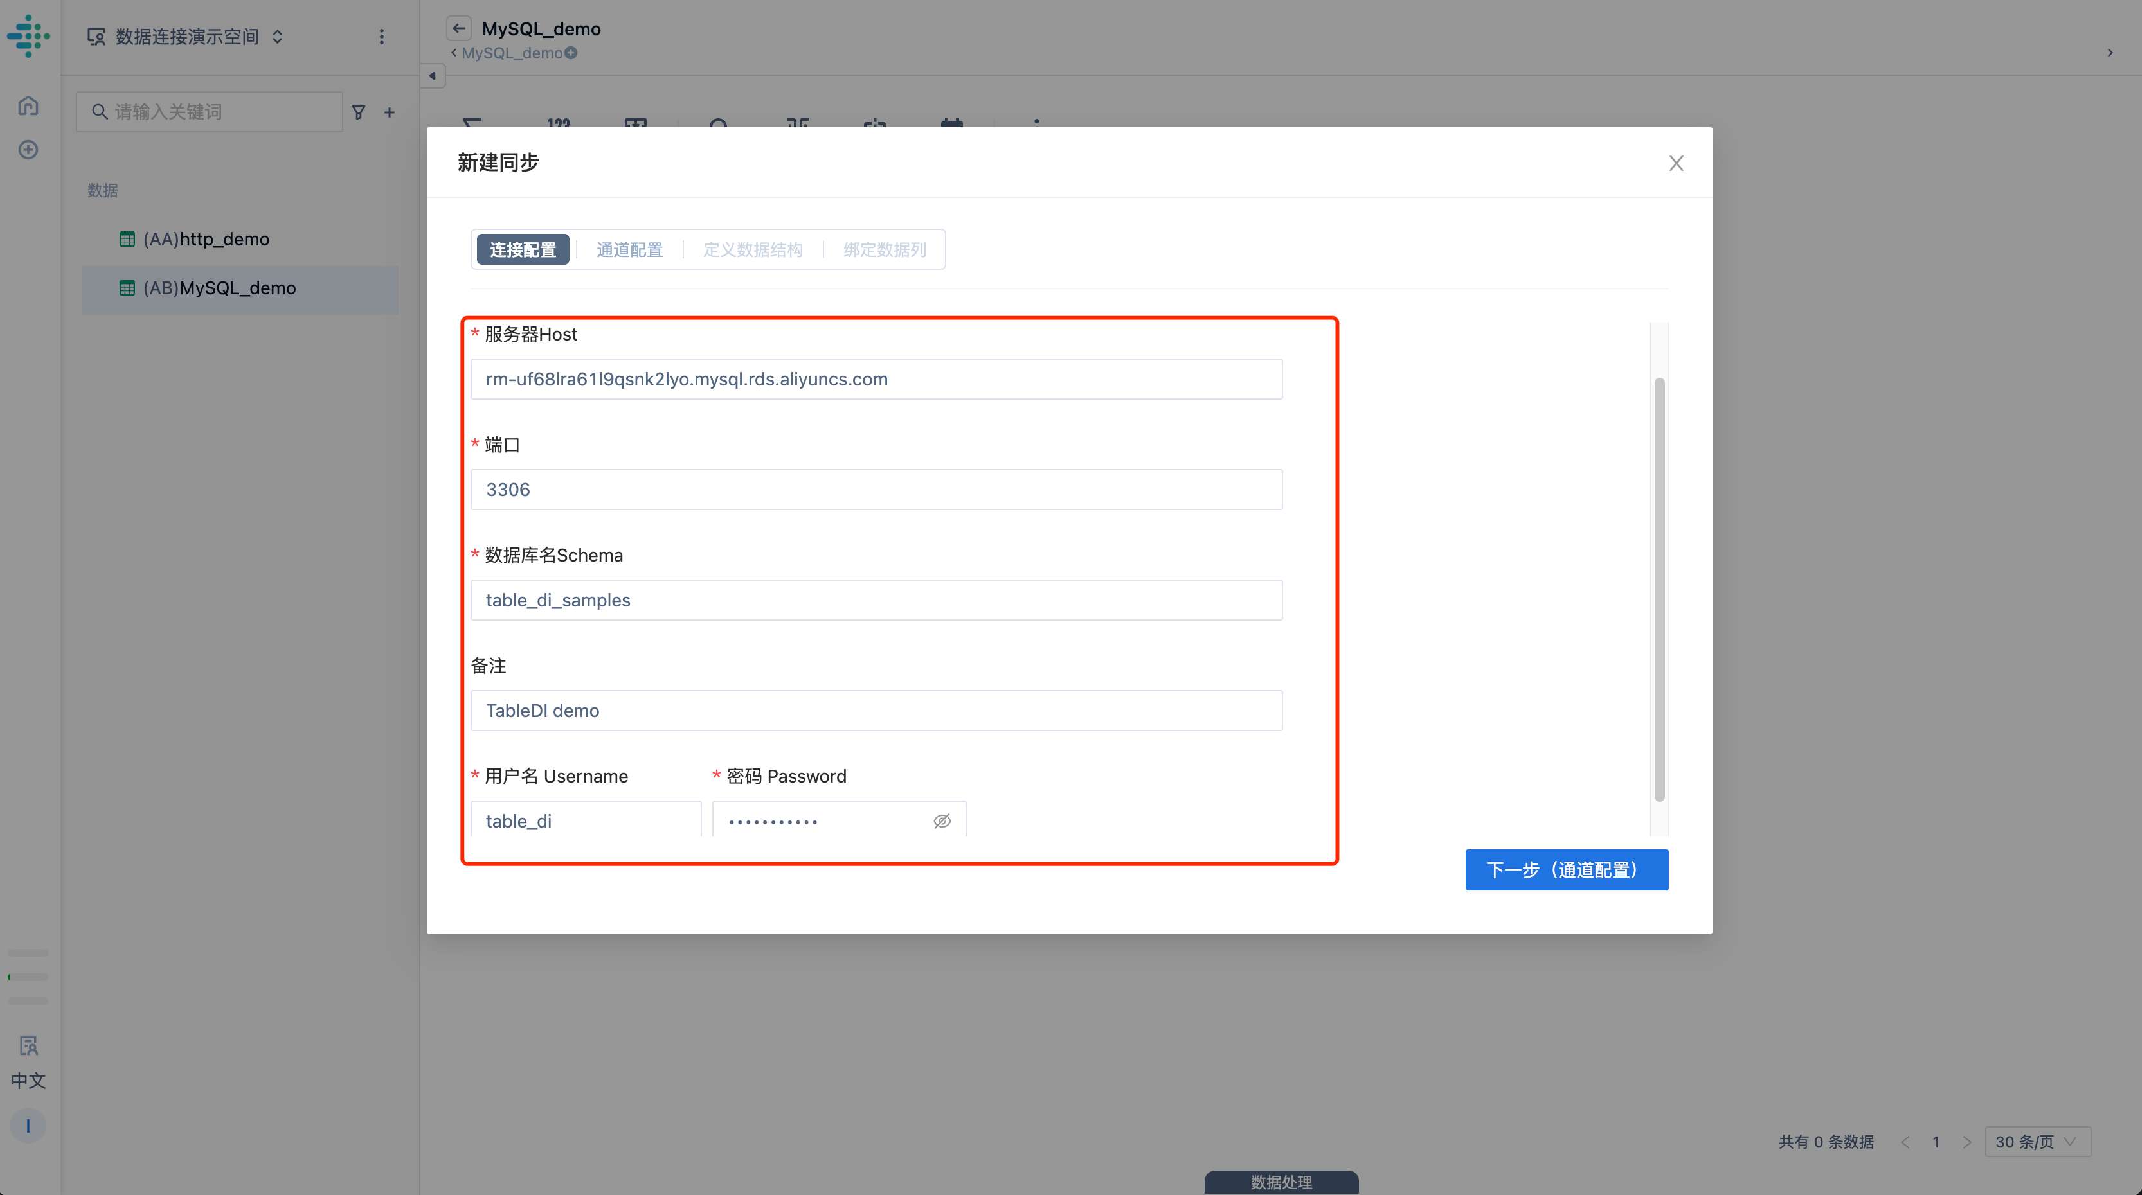Switch to the 绑定数据列 tab

click(885, 249)
